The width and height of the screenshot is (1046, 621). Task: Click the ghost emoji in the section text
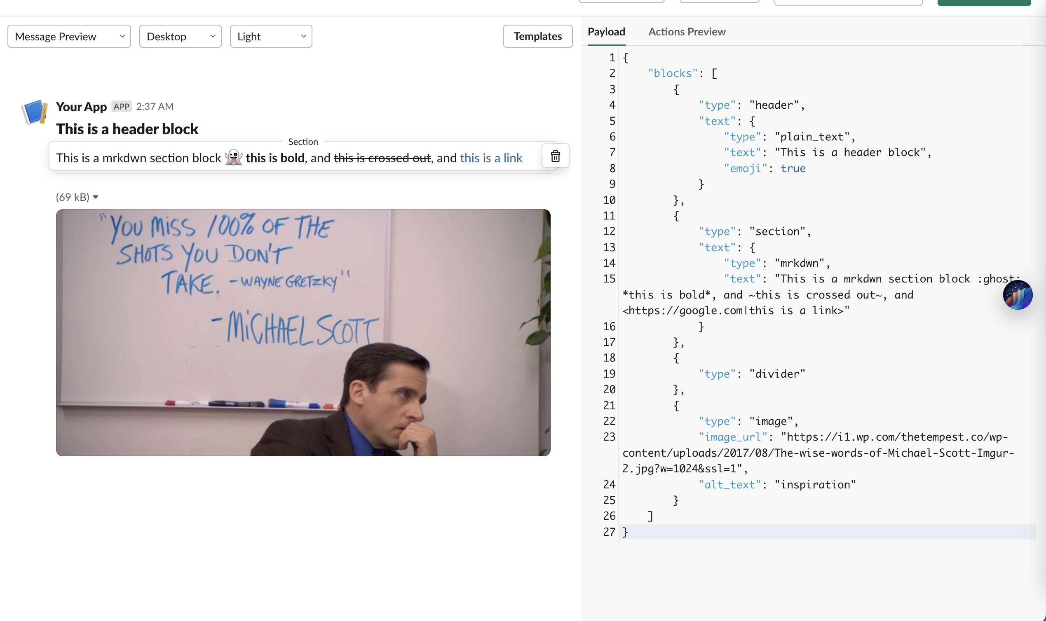[233, 158]
